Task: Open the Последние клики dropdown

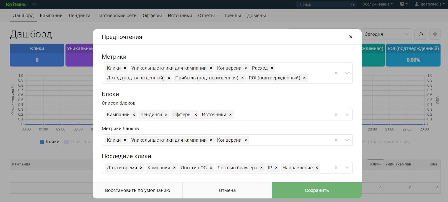Action: point(347,168)
